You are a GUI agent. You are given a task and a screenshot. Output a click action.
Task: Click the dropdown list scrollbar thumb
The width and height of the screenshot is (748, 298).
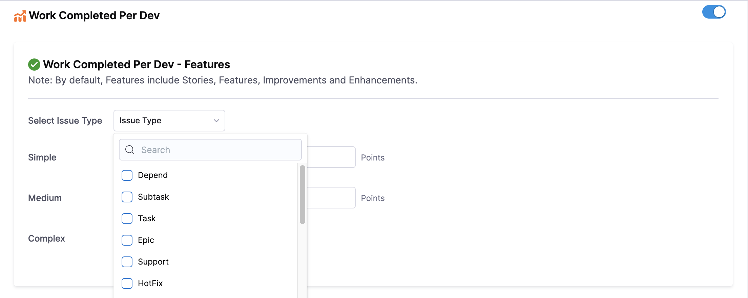click(303, 195)
